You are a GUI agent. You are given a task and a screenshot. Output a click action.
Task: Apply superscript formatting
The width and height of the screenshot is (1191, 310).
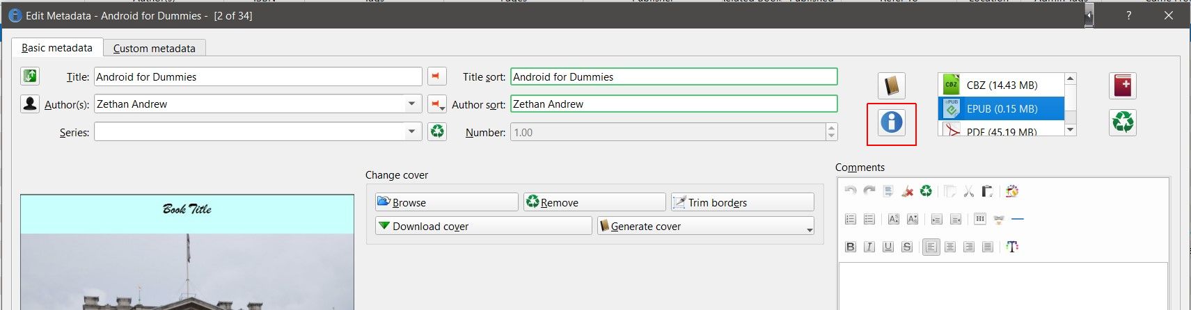click(x=893, y=219)
